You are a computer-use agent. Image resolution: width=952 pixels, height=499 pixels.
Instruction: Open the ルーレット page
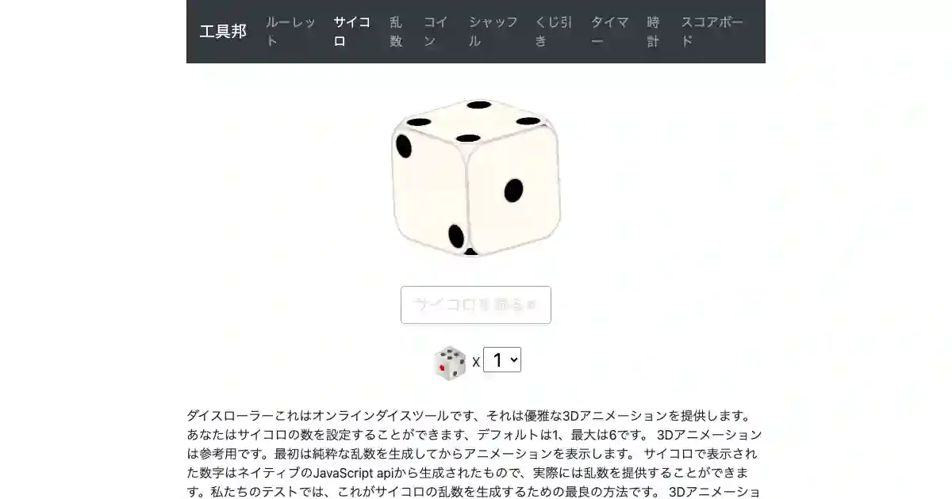[x=290, y=32]
